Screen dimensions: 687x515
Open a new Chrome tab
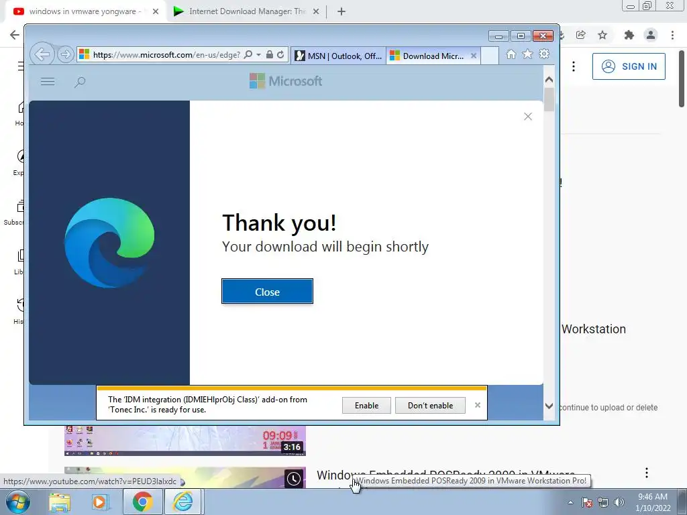point(341,12)
